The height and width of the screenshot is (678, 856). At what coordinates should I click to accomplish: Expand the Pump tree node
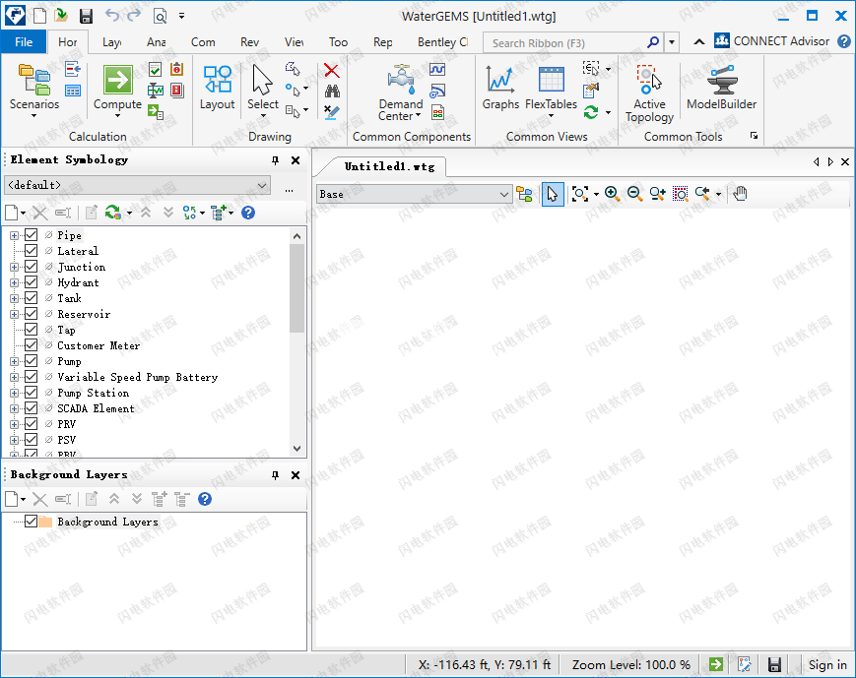[x=14, y=362]
